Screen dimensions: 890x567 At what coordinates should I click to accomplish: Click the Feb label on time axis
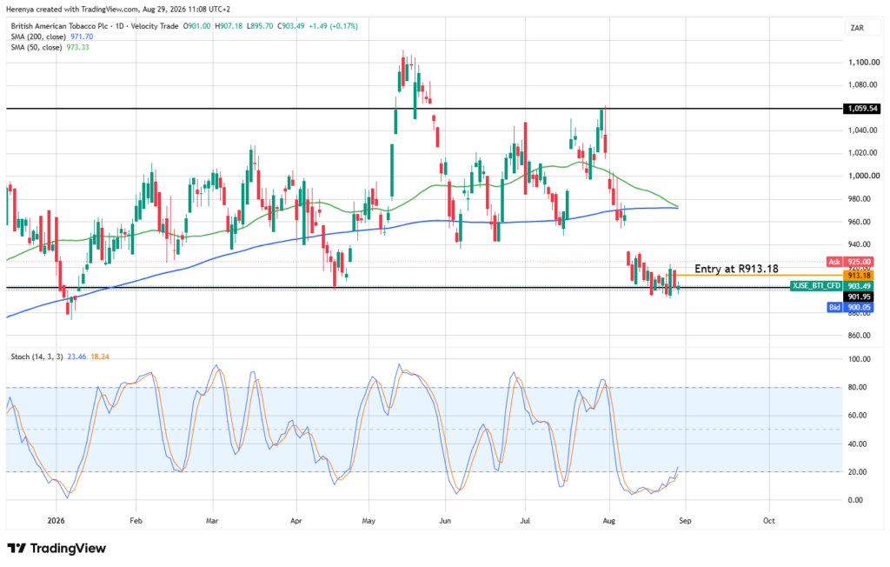pyautogui.click(x=136, y=520)
